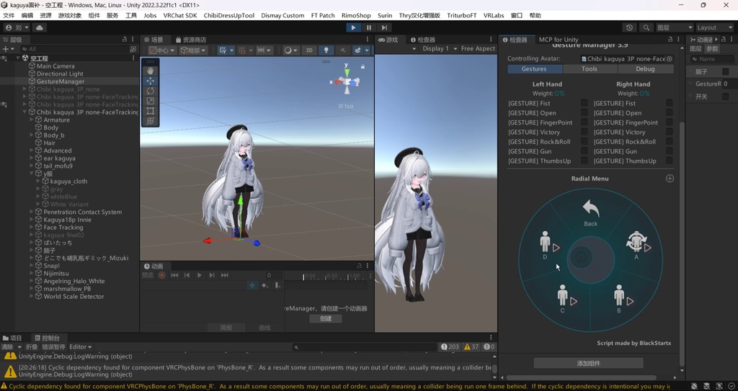Image resolution: width=738 pixels, height=391 pixels.
Task: Check Left Hand Fist gesture checkbox
Action: tap(584, 103)
